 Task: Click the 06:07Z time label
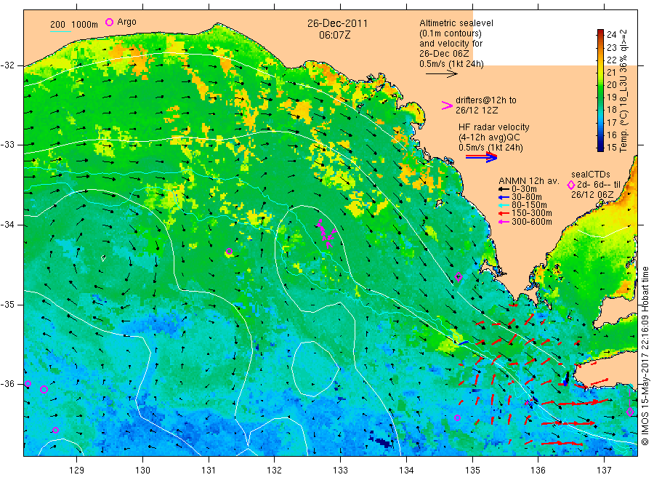point(334,36)
